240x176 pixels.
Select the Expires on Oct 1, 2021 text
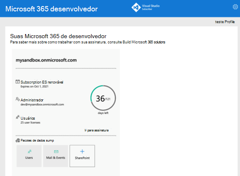point(34,86)
